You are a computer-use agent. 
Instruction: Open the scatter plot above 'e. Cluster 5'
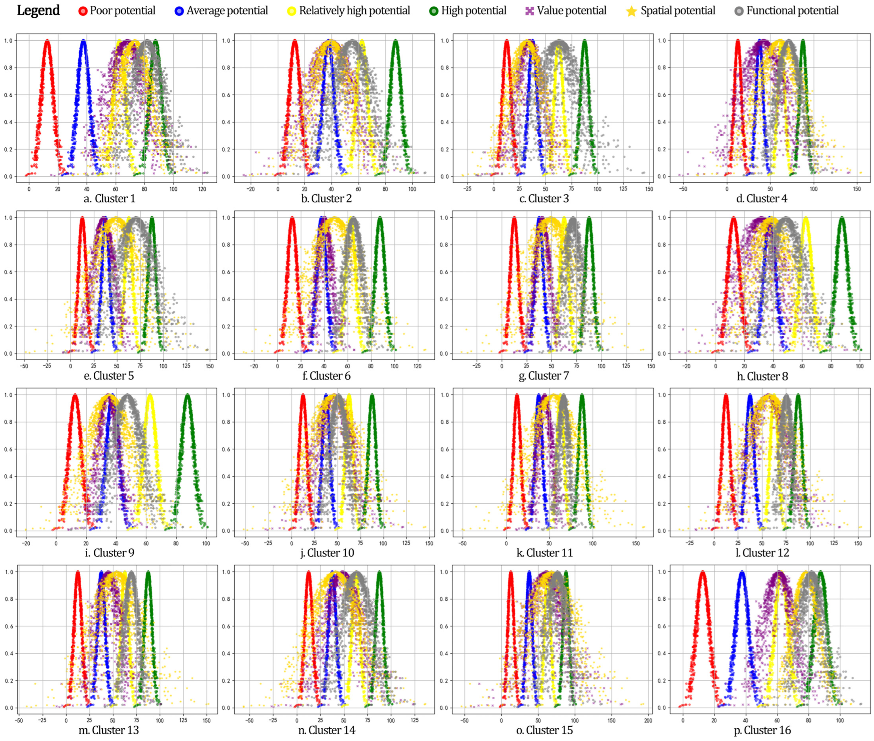pos(117,285)
